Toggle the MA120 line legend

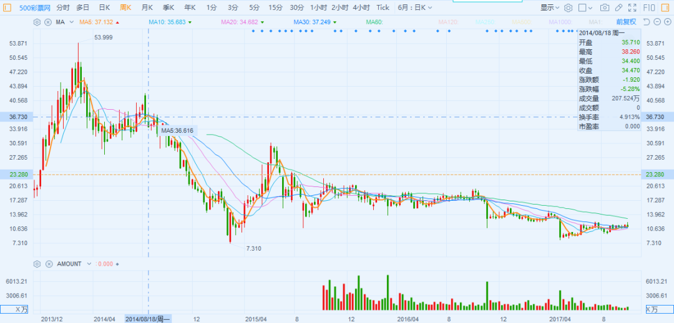(x=449, y=22)
